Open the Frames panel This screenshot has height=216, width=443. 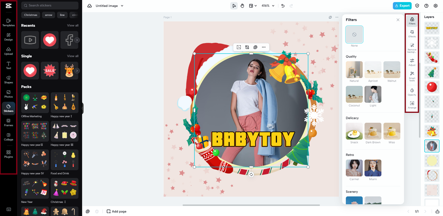pyautogui.click(x=8, y=123)
